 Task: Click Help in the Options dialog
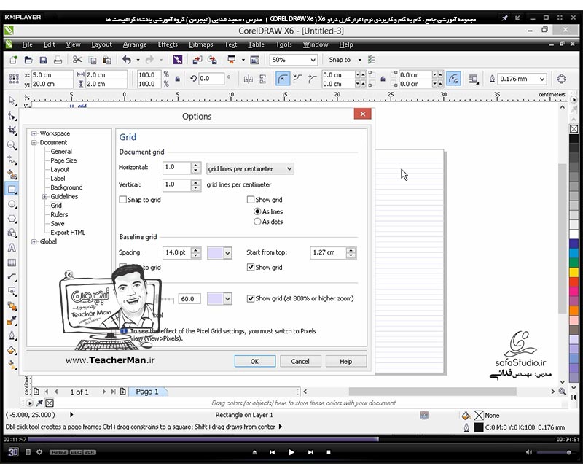(x=345, y=361)
